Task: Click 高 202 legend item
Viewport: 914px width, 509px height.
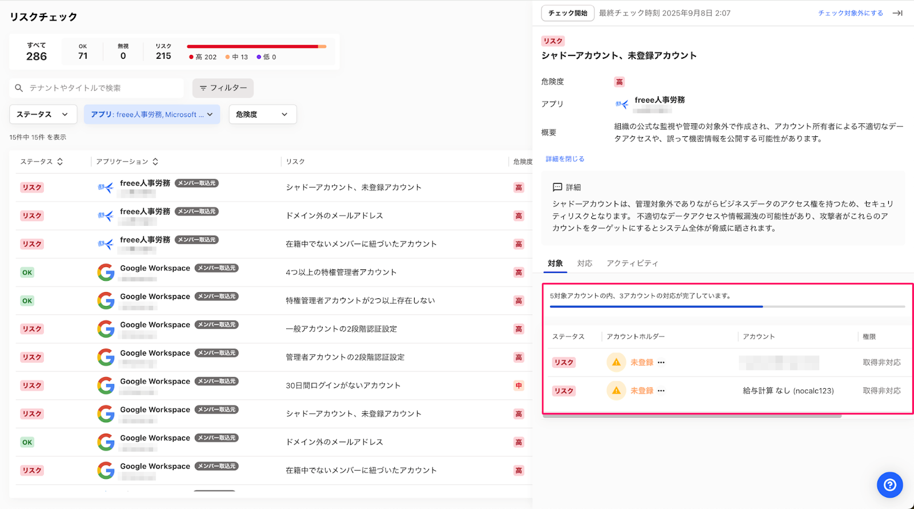Action: [203, 57]
